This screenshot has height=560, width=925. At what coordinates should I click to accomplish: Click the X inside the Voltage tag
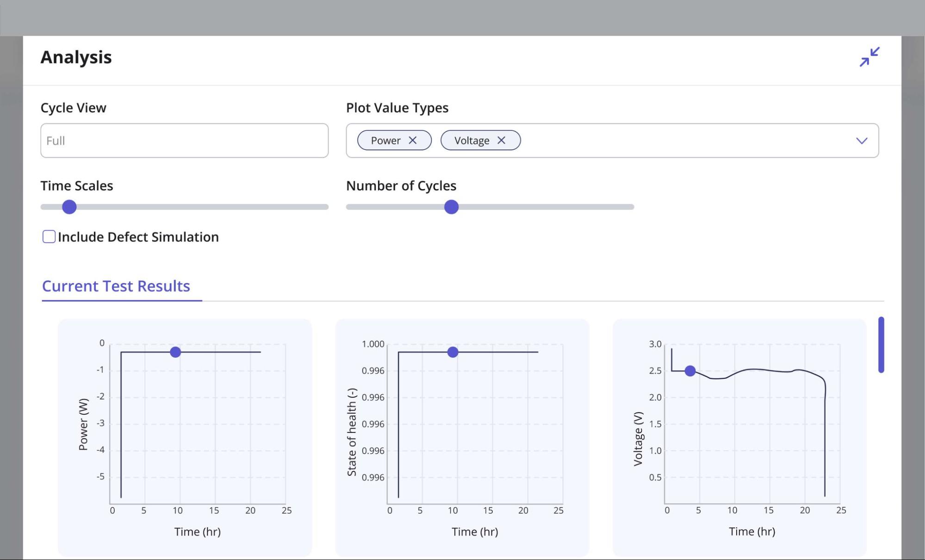click(502, 140)
